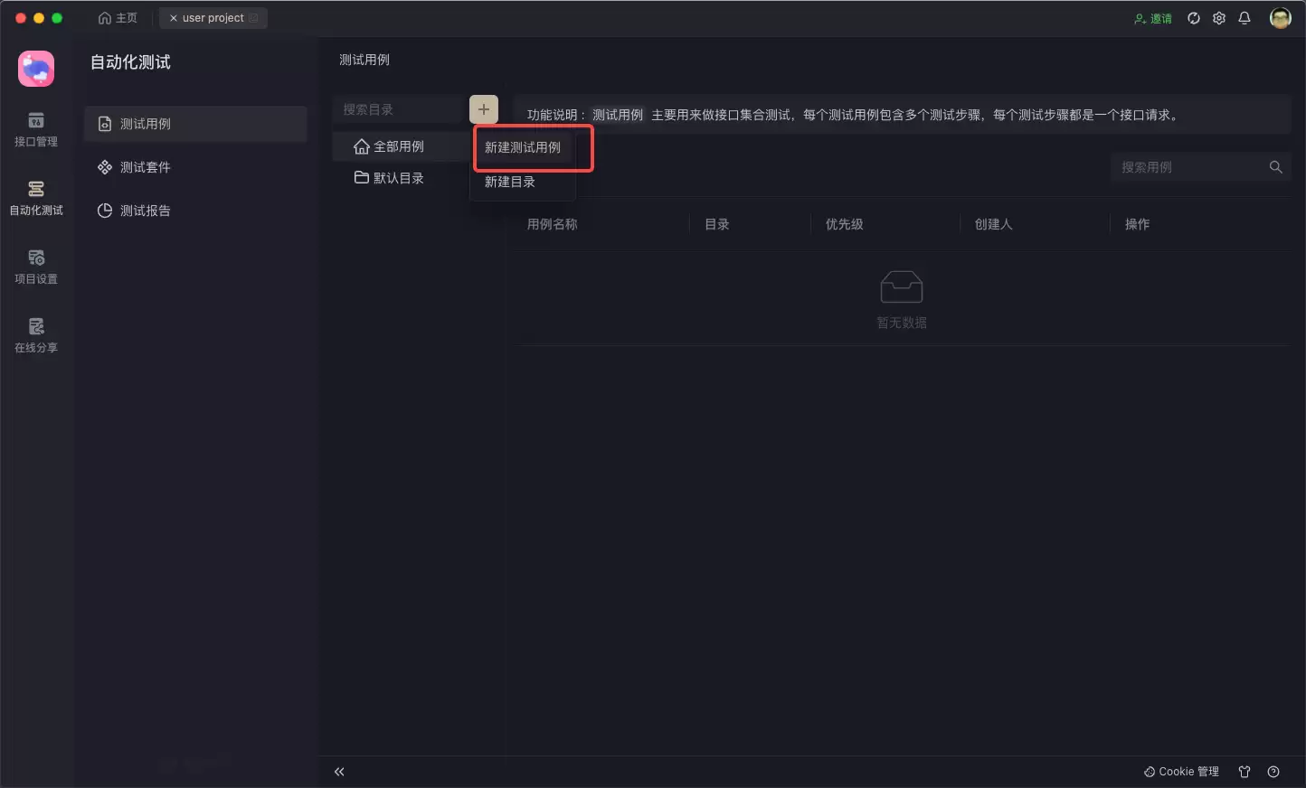The image size is (1306, 788).
Task: Focus the 搜索目录 input field
Action: 398,109
